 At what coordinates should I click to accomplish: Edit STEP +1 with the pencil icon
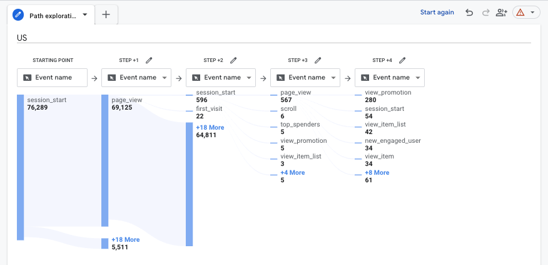click(x=149, y=60)
